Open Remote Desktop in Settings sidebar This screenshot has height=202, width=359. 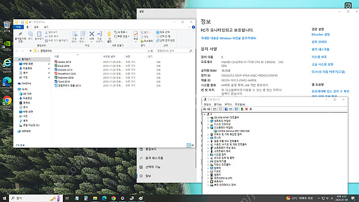151,158
